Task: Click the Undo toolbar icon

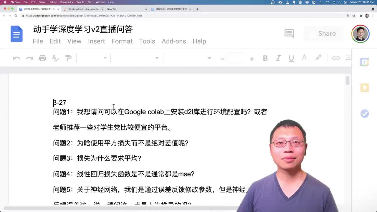Action: 16,58
